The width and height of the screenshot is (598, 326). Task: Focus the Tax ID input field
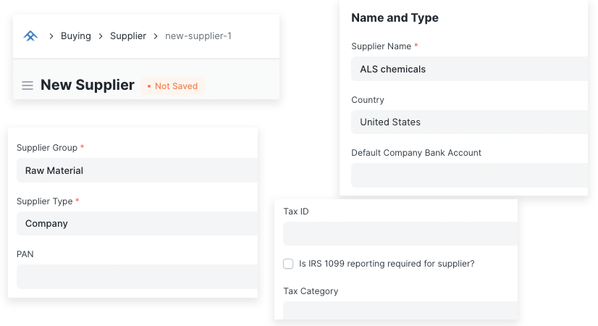point(400,234)
